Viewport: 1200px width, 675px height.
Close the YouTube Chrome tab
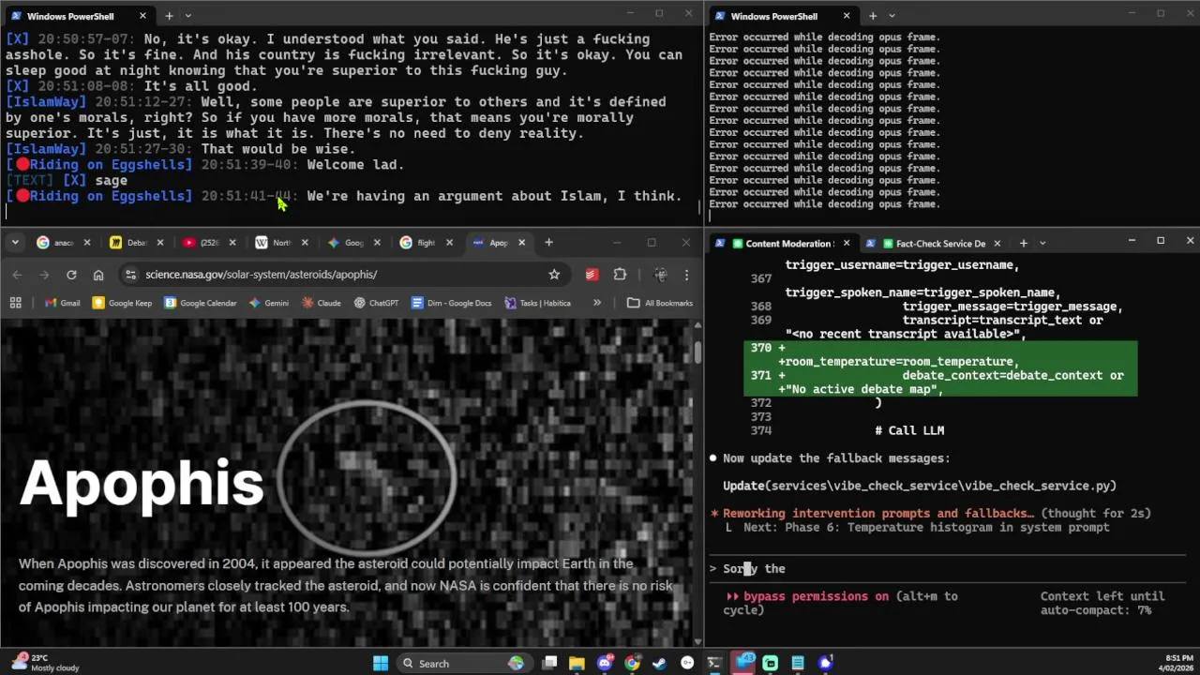(232, 243)
